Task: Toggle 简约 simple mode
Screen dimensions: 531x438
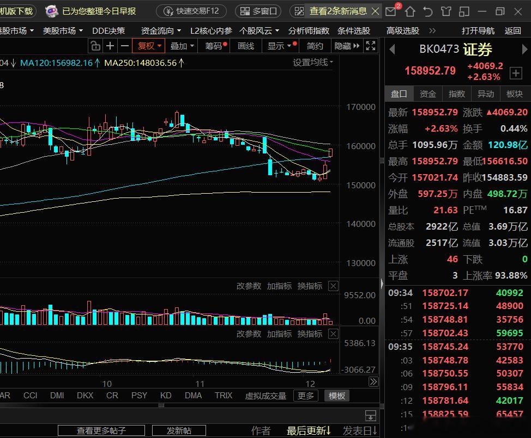Action: (315, 46)
